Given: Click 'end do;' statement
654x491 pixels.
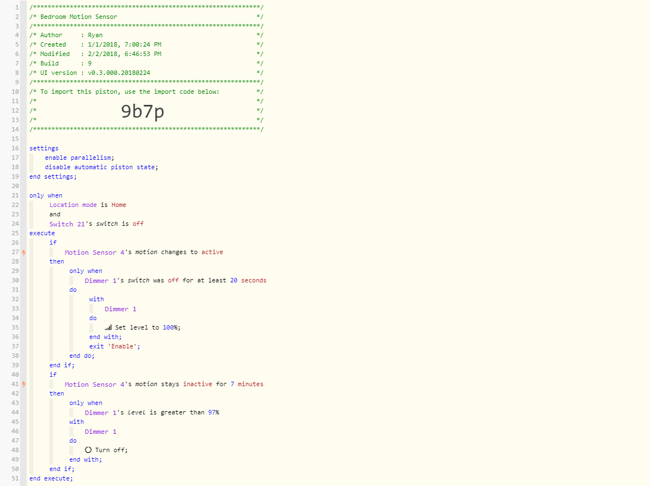Looking at the screenshot, I should pos(82,356).
